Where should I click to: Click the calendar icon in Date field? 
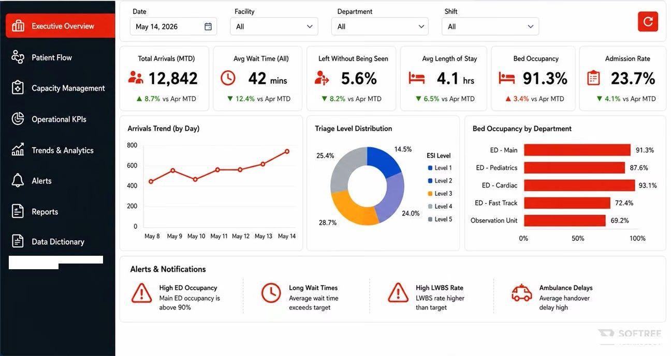click(x=208, y=26)
